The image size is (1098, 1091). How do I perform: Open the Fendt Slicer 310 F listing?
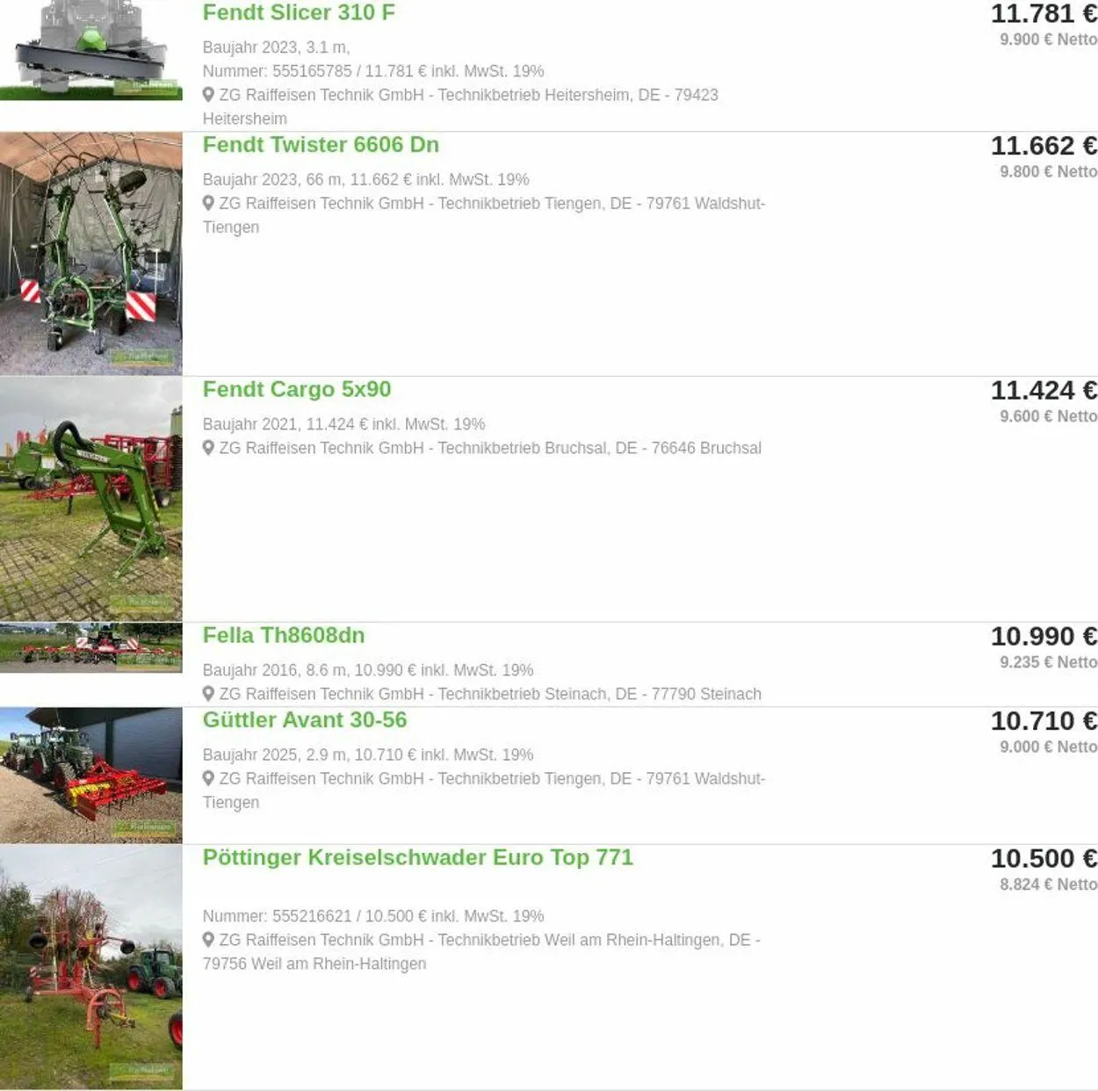click(299, 13)
